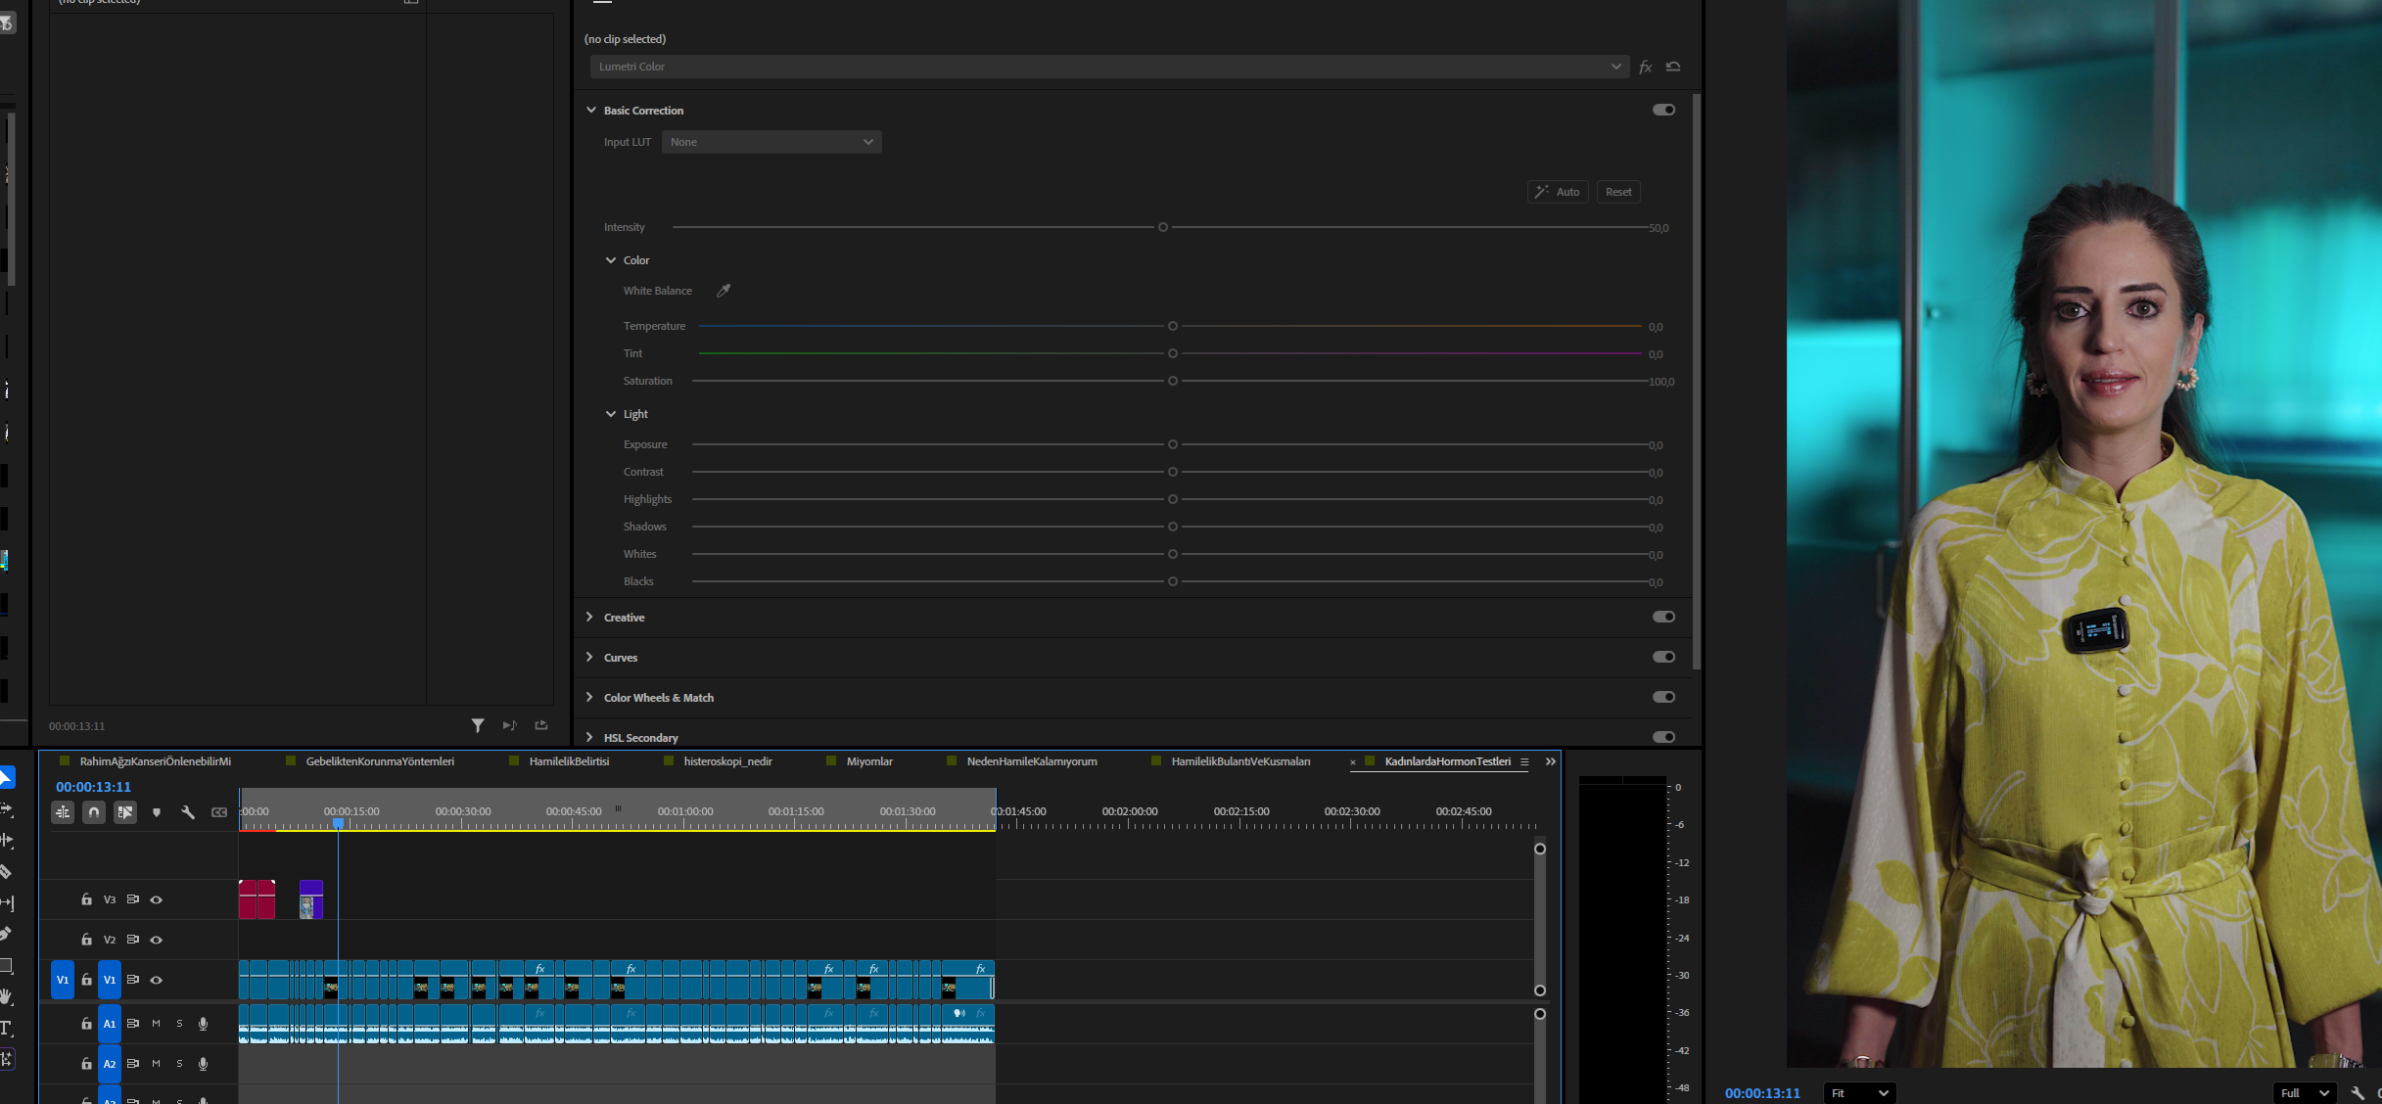Click the Temperature slider handle

point(1173,326)
